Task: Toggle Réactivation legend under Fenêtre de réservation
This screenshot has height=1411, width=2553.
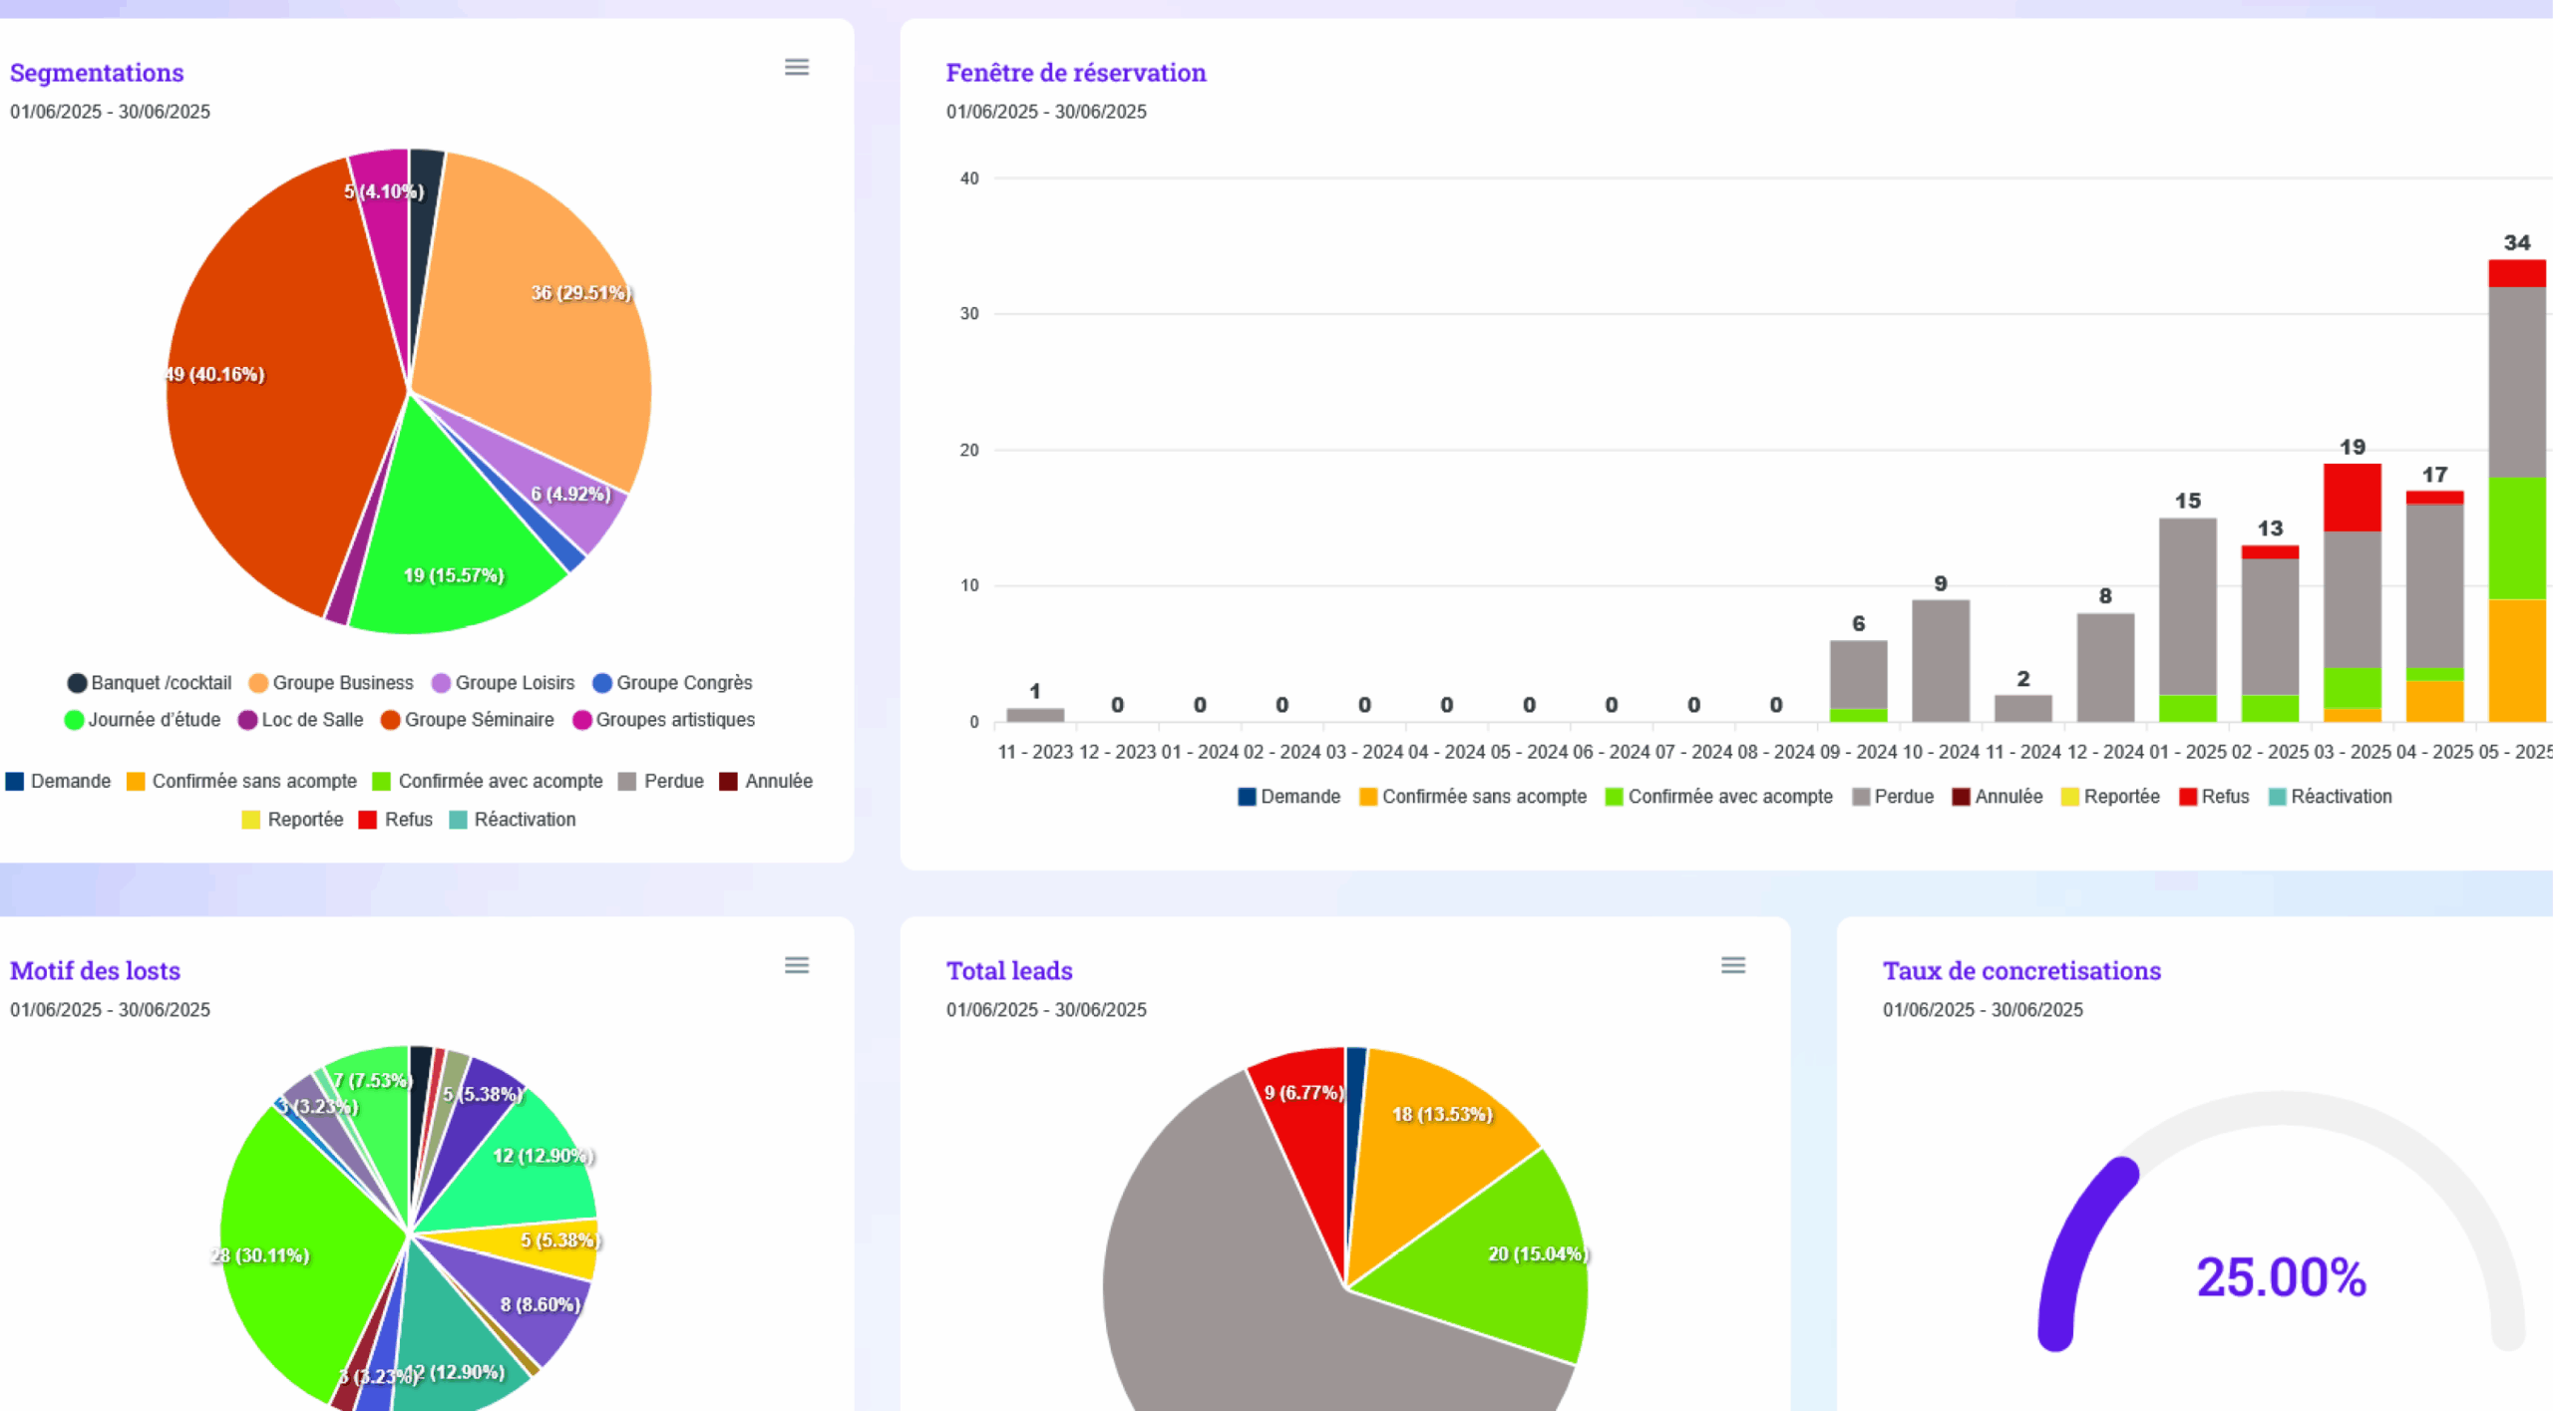Action: pos(2331,797)
